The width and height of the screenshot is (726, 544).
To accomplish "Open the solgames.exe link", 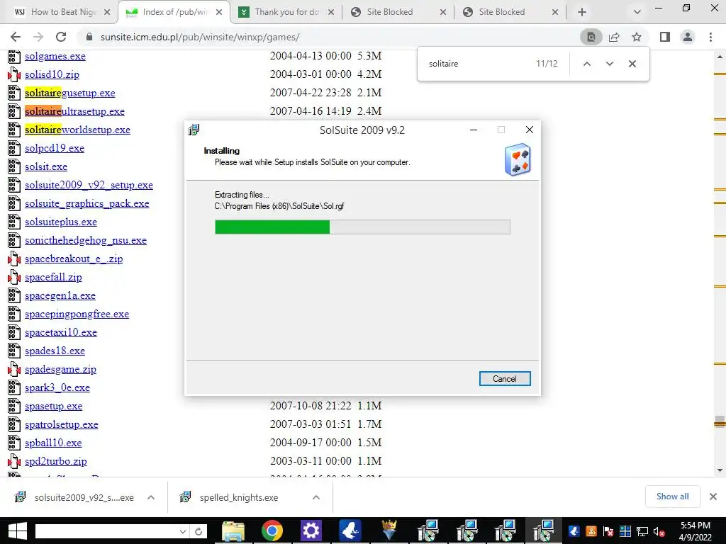I will (55, 56).
